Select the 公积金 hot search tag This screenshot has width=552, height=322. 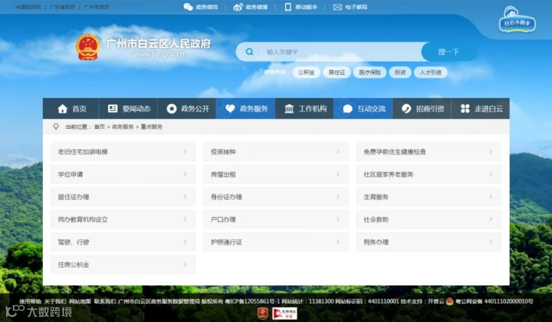(x=306, y=72)
